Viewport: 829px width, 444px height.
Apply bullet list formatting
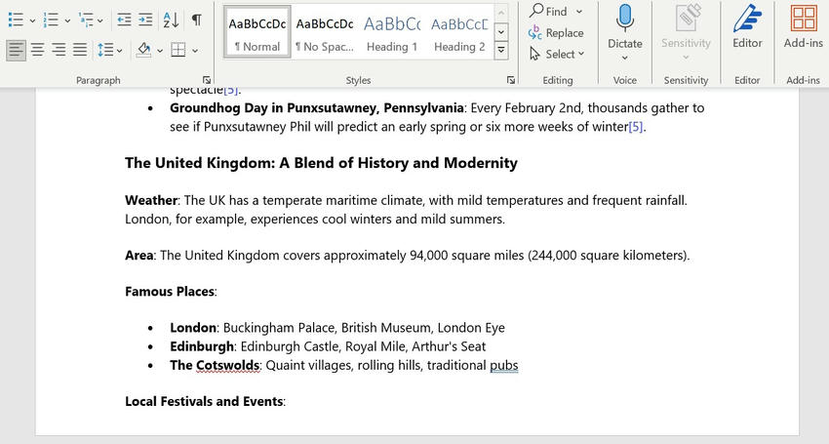pos(16,20)
